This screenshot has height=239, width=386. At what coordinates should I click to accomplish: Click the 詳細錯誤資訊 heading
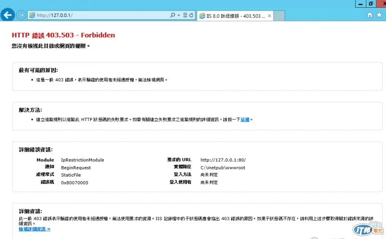point(36,150)
